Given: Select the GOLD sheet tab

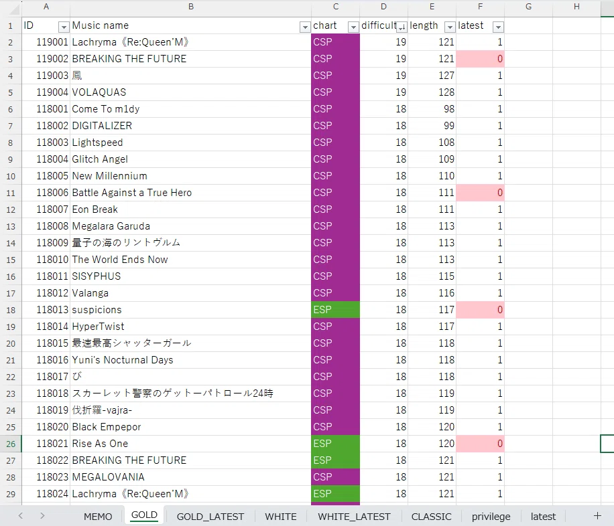Looking at the screenshot, I should click(x=144, y=515).
